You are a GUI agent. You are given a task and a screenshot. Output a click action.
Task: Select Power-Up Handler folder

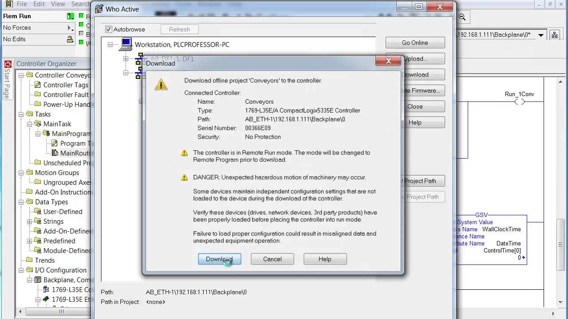(38, 104)
